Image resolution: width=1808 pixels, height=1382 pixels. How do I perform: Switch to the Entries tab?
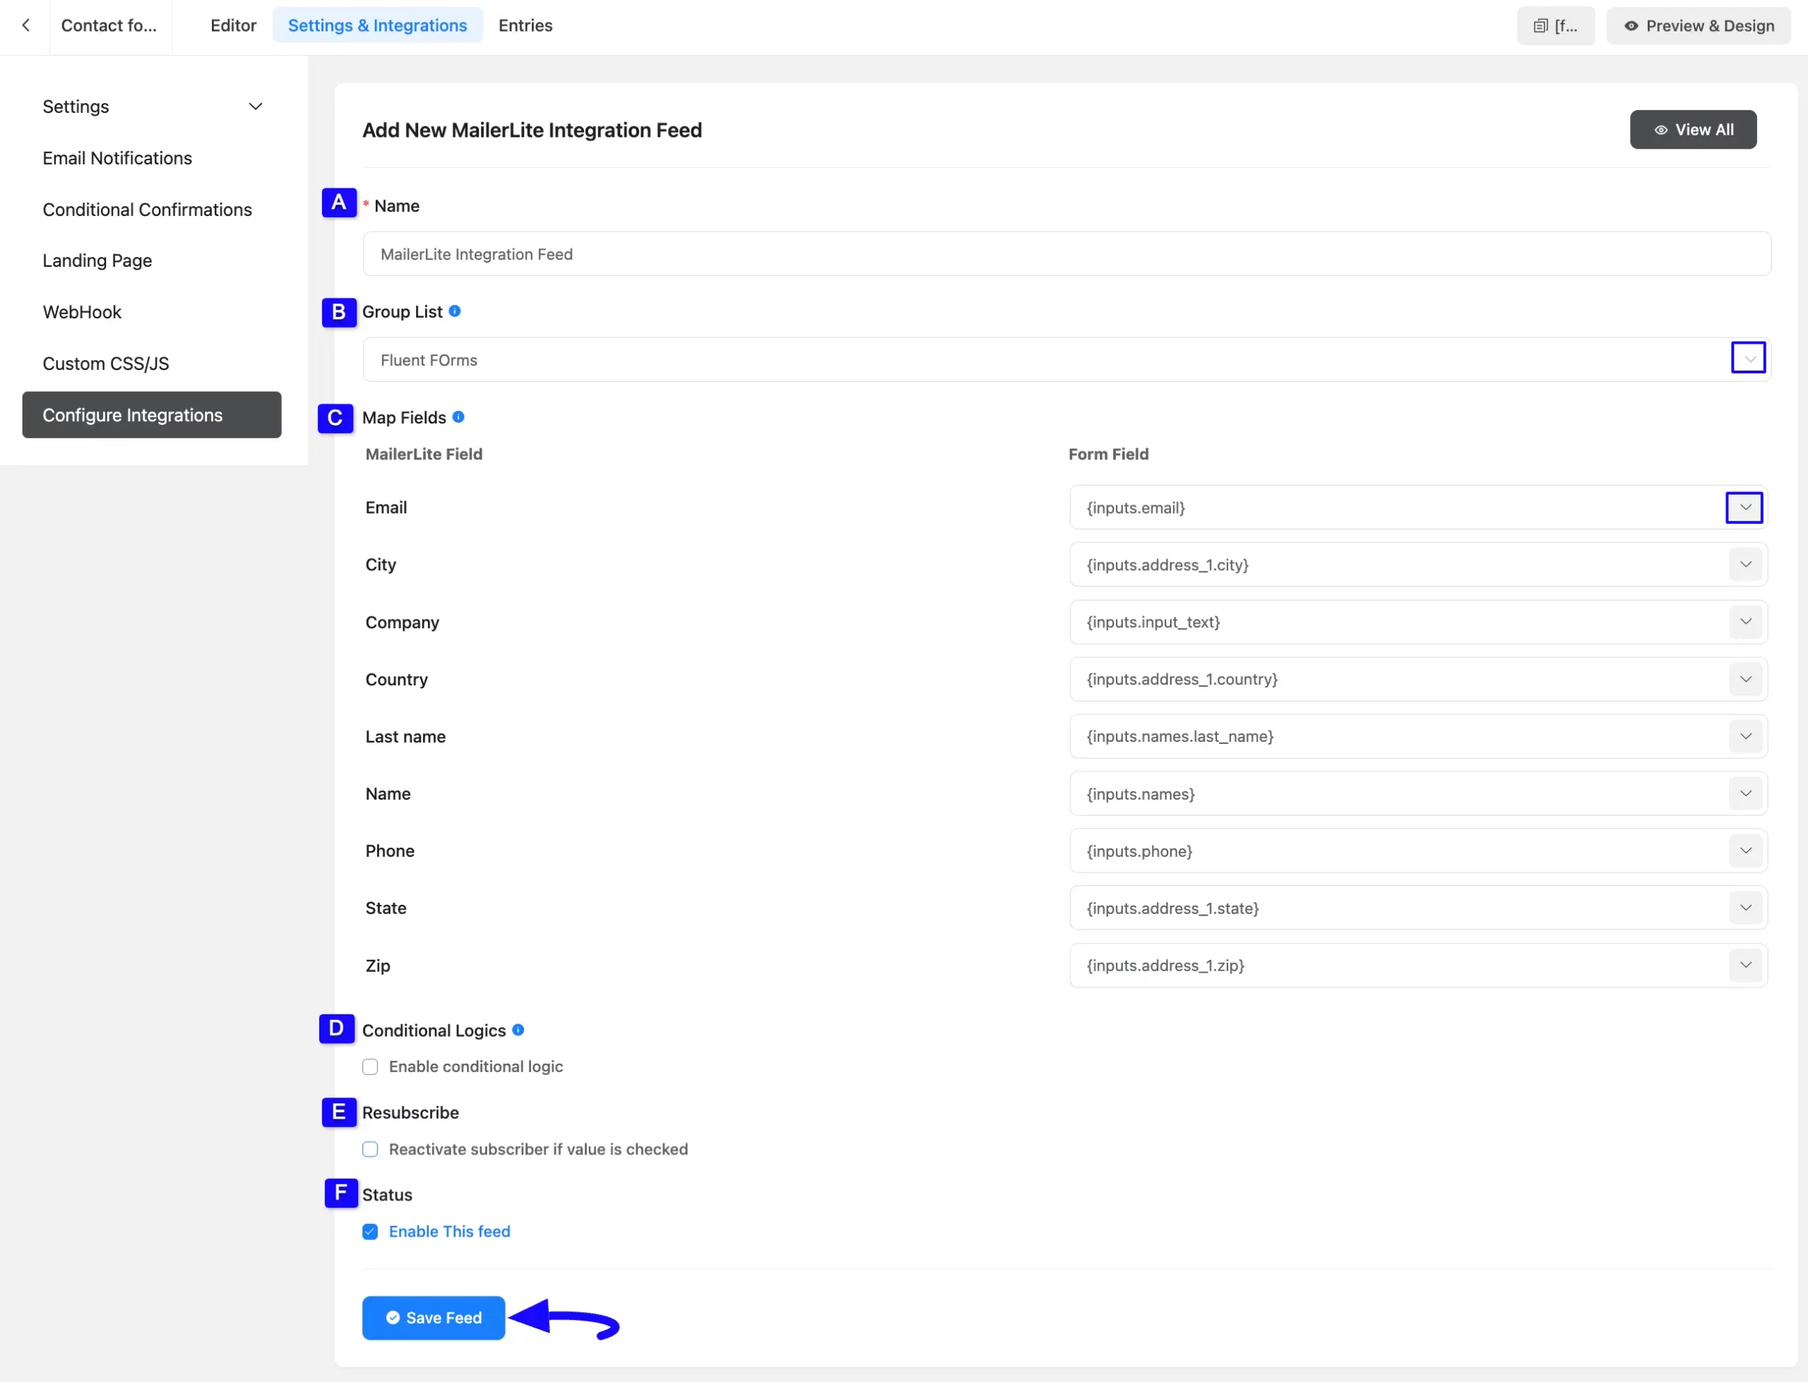[x=525, y=25]
